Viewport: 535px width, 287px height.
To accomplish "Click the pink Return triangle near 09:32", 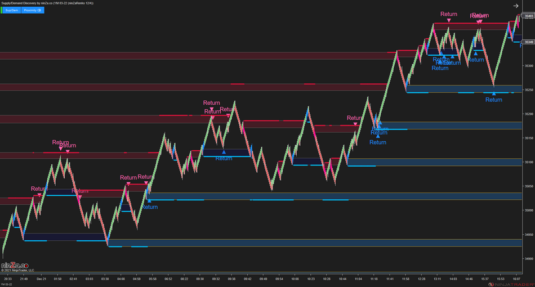I will click(212, 109).
